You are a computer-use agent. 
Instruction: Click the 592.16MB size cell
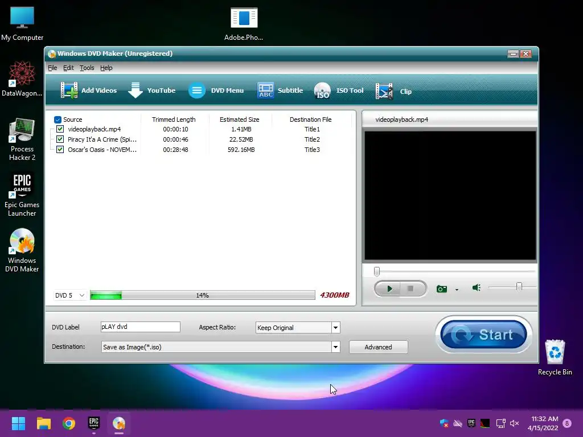(241, 150)
